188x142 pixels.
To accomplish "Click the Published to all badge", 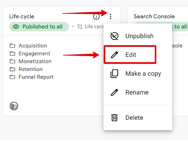I will pyautogui.click(x=39, y=26).
